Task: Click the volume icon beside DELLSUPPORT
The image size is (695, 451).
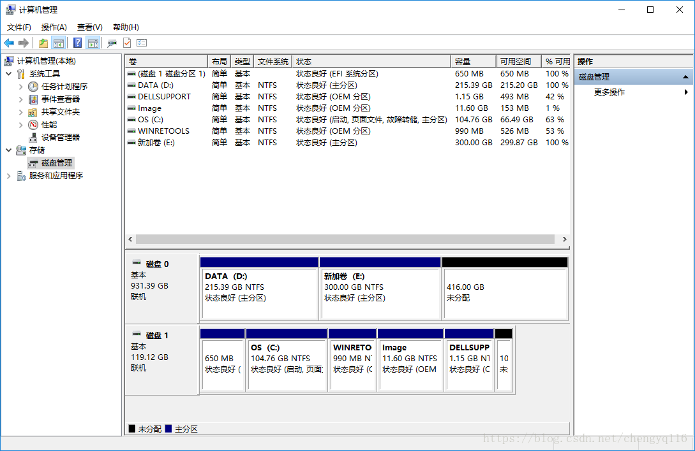Action: coord(131,96)
